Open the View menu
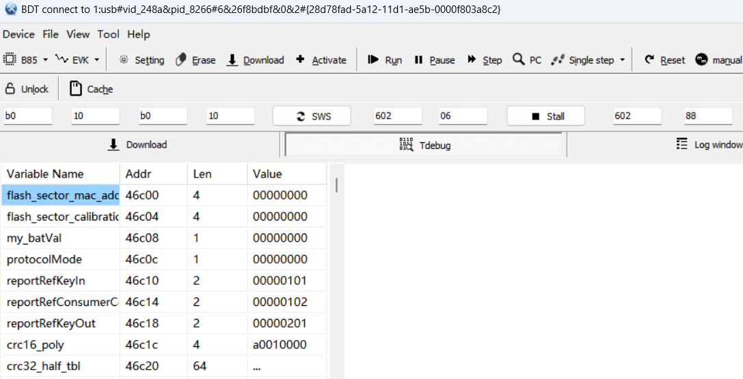The height and width of the screenshot is (379, 743). point(78,34)
